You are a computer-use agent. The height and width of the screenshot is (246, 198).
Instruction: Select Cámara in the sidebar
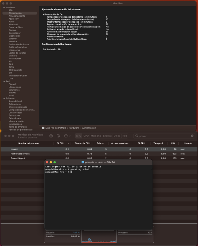12,30
